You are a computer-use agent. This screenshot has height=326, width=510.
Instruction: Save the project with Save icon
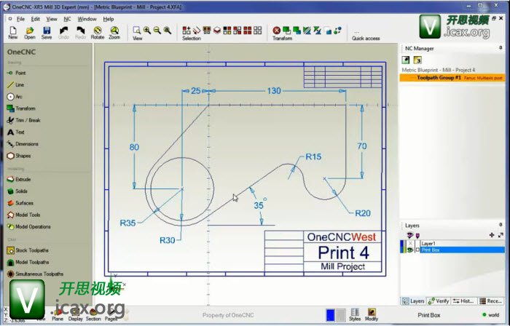(x=47, y=31)
